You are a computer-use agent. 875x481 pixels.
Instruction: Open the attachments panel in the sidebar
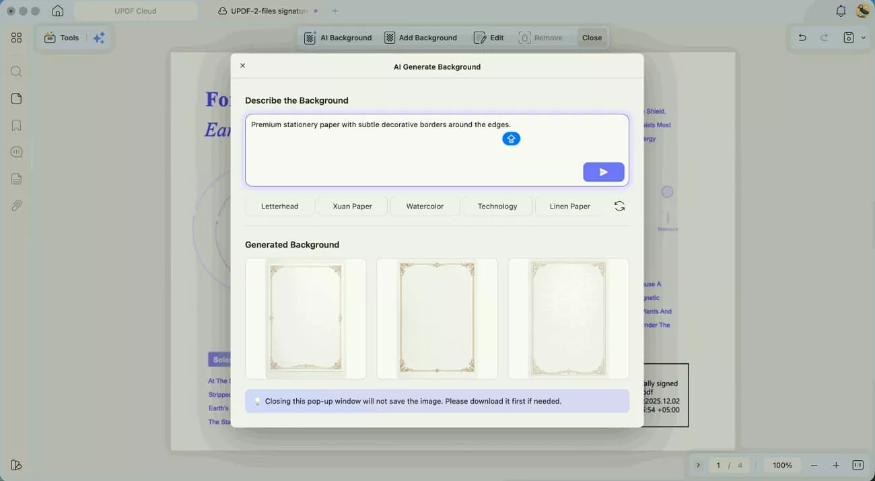[16, 205]
